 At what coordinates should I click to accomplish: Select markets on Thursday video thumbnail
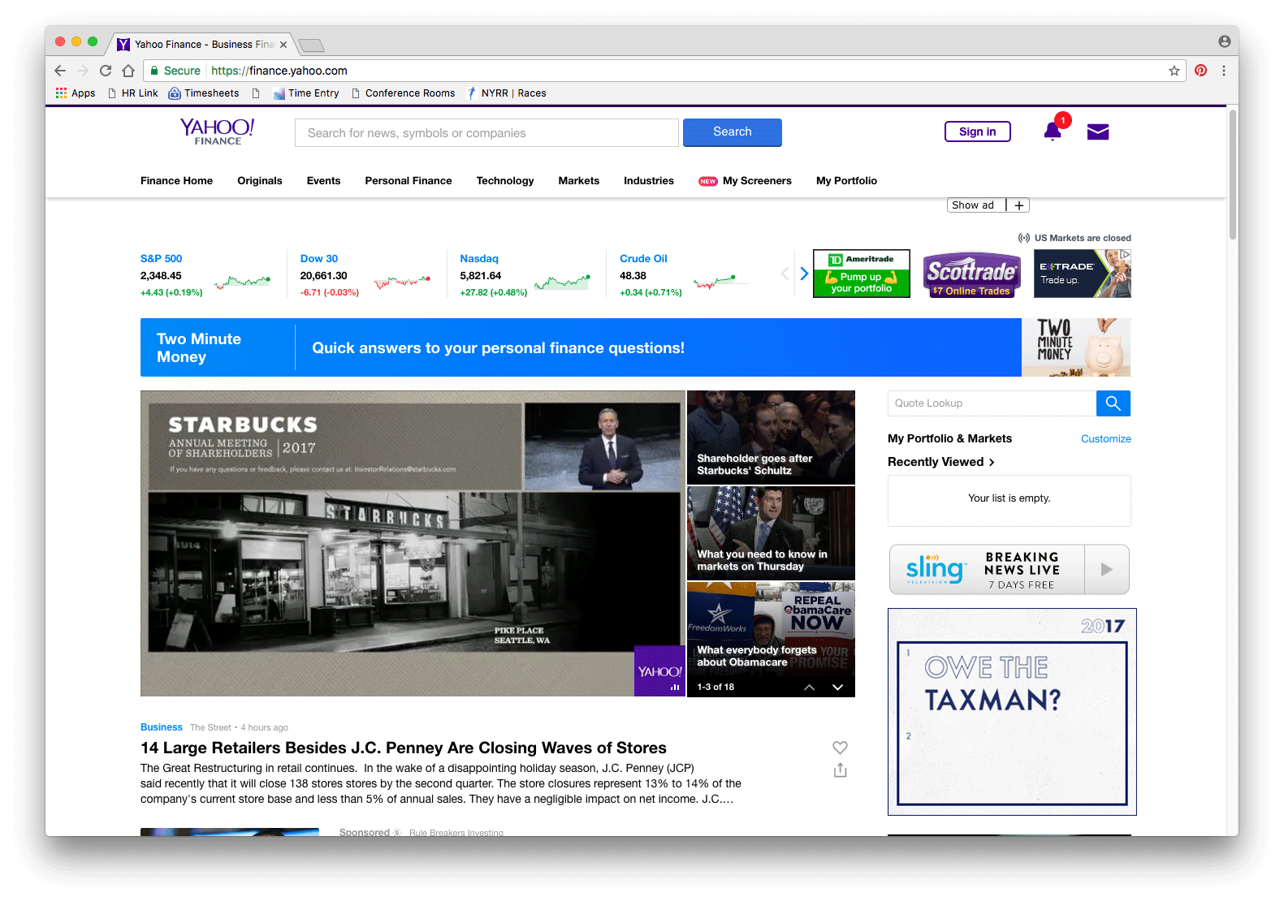click(771, 533)
